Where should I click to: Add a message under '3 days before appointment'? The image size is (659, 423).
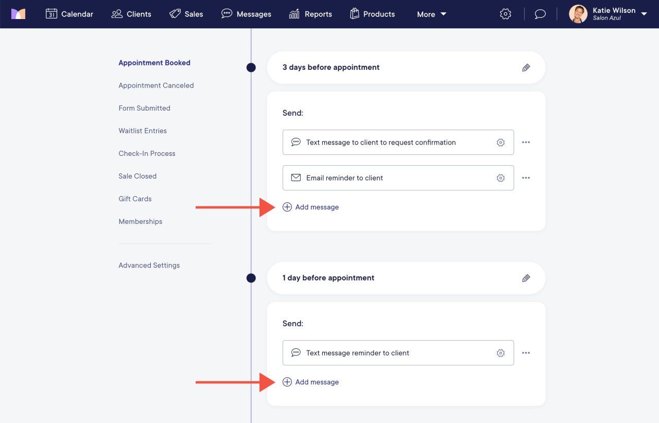click(x=310, y=207)
